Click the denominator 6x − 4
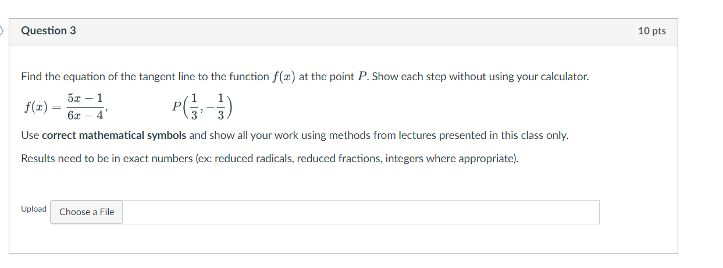The width and height of the screenshot is (723, 268). [x=86, y=116]
